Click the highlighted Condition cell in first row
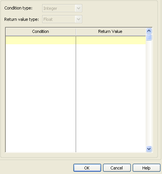This screenshot has height=174, width=162. [x=41, y=40]
